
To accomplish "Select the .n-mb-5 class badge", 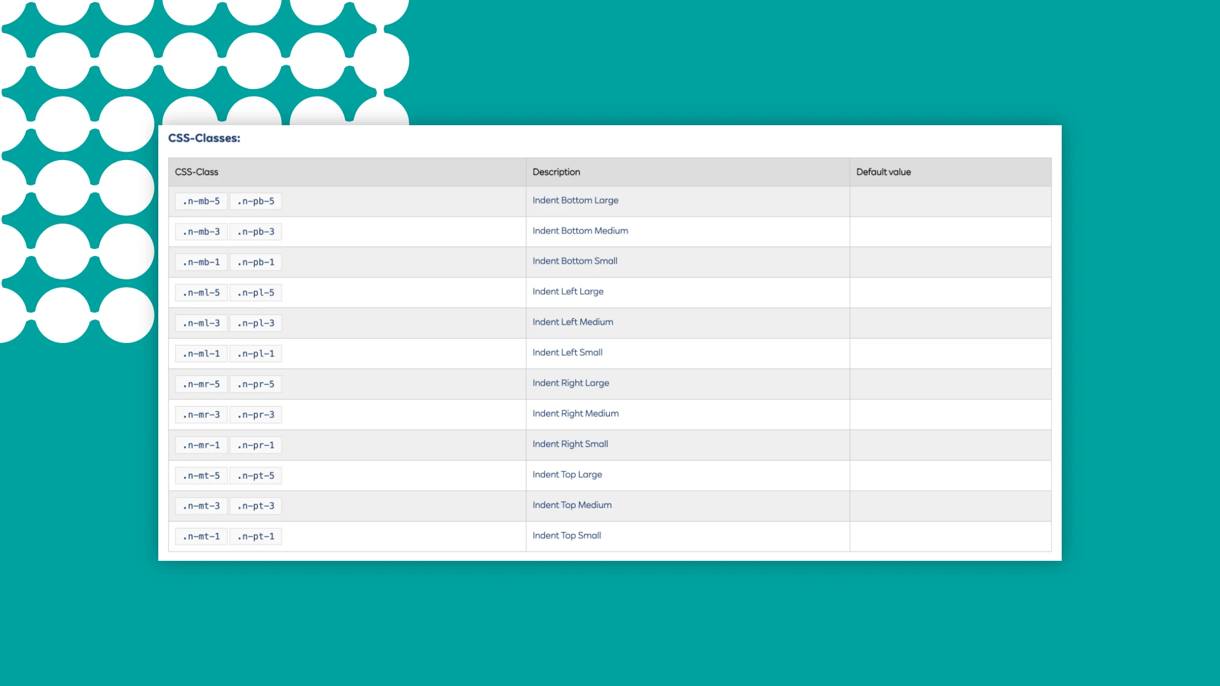I will tap(201, 201).
